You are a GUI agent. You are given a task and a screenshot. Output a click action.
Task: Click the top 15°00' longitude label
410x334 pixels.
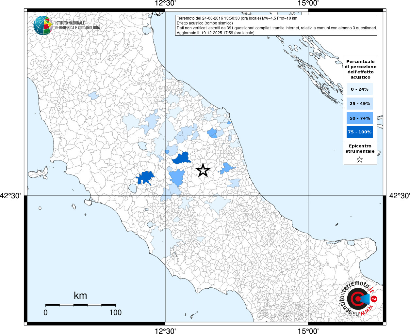[x=308, y=4]
